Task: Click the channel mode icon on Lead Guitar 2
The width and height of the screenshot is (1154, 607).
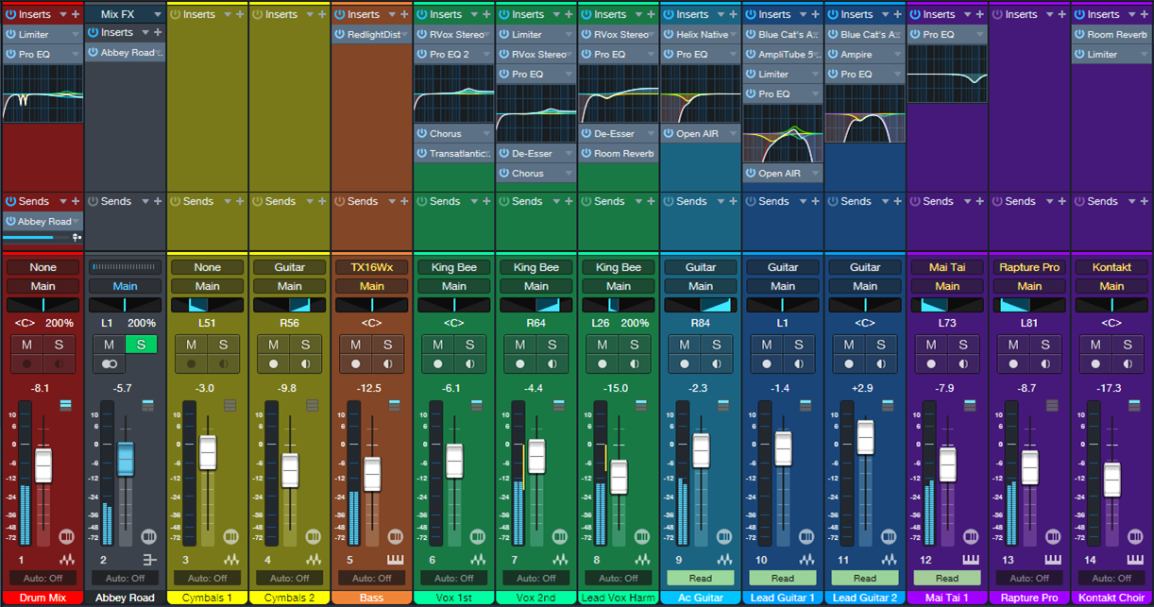Action: click(889, 536)
